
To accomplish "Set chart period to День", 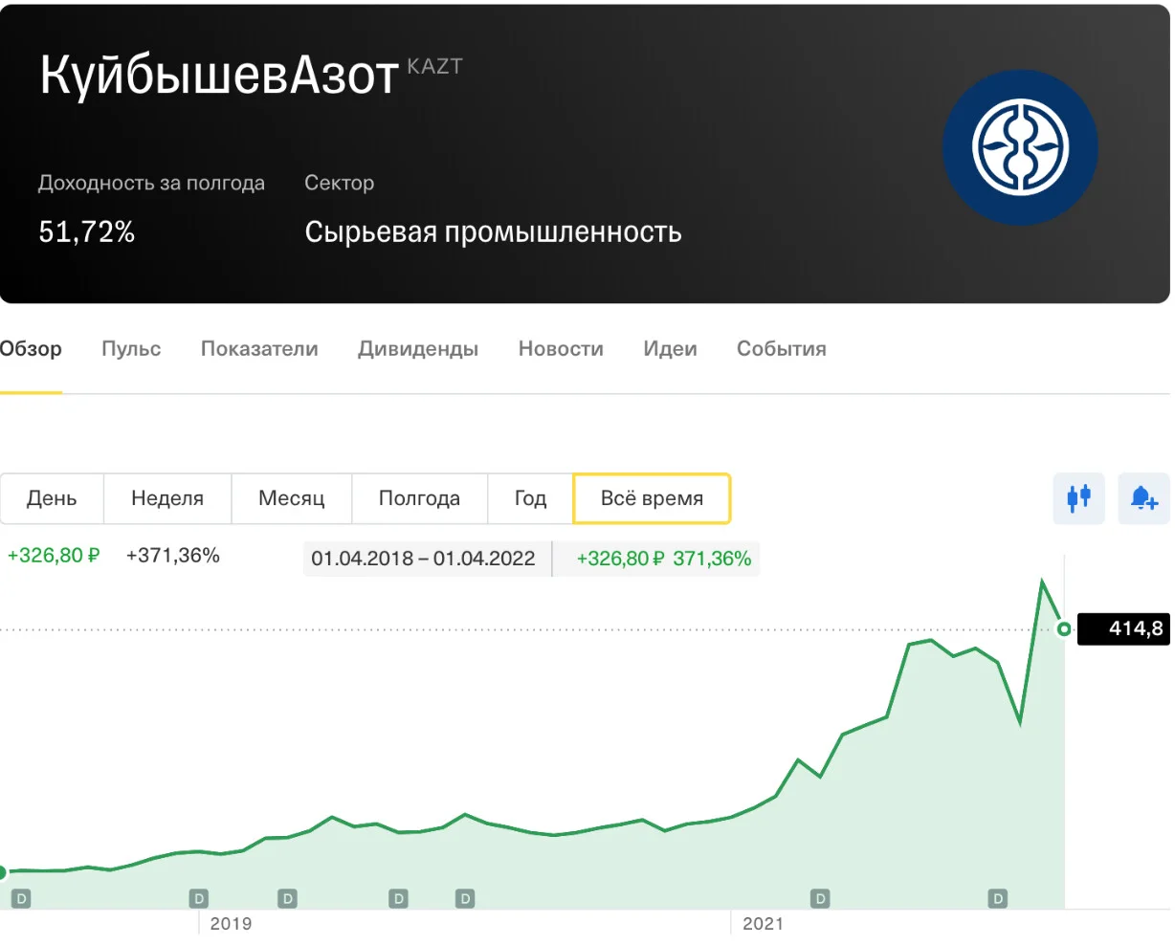I will click(x=52, y=498).
